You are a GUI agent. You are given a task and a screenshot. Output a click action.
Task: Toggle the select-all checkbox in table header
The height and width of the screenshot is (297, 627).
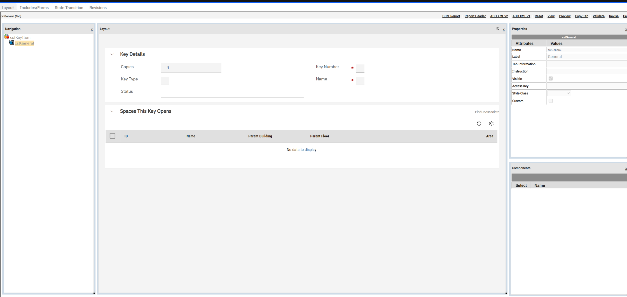[x=113, y=136]
